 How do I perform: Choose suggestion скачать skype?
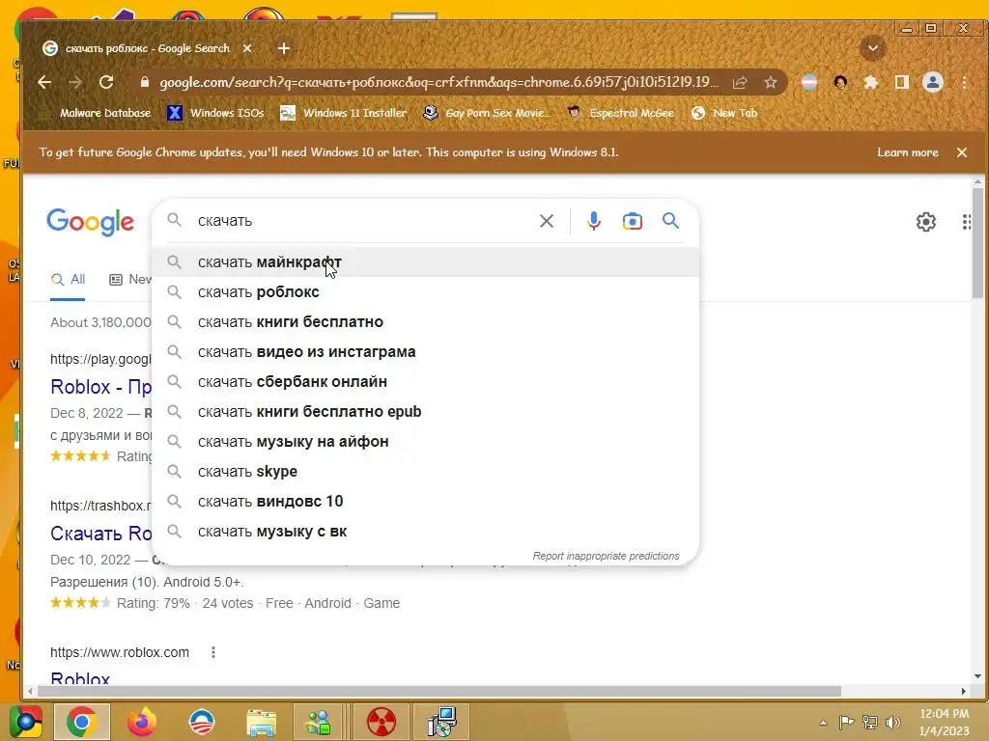pos(426,472)
